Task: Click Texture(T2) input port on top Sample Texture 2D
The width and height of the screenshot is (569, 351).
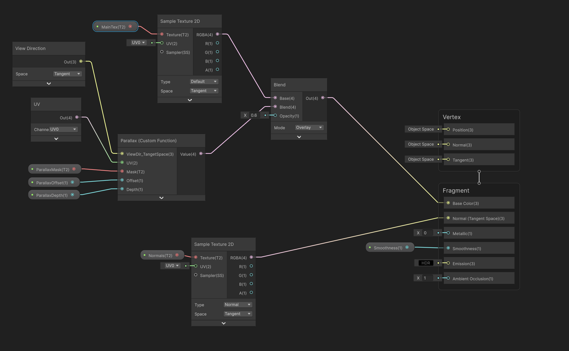Action: (x=162, y=34)
